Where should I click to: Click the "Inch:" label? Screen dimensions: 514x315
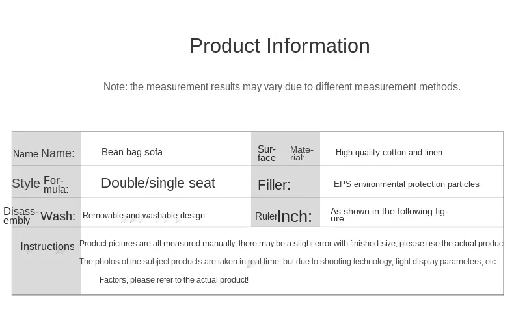coord(295,217)
